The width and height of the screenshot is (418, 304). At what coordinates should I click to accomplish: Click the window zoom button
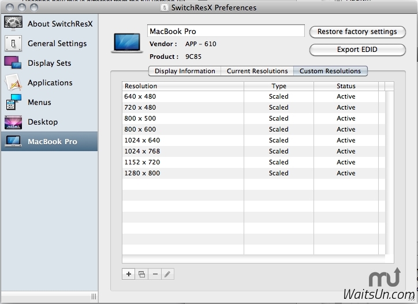(x=34, y=7)
